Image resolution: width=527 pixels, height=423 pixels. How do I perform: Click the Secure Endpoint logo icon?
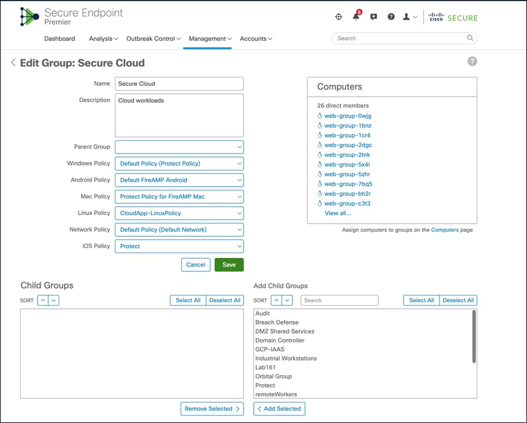point(29,16)
